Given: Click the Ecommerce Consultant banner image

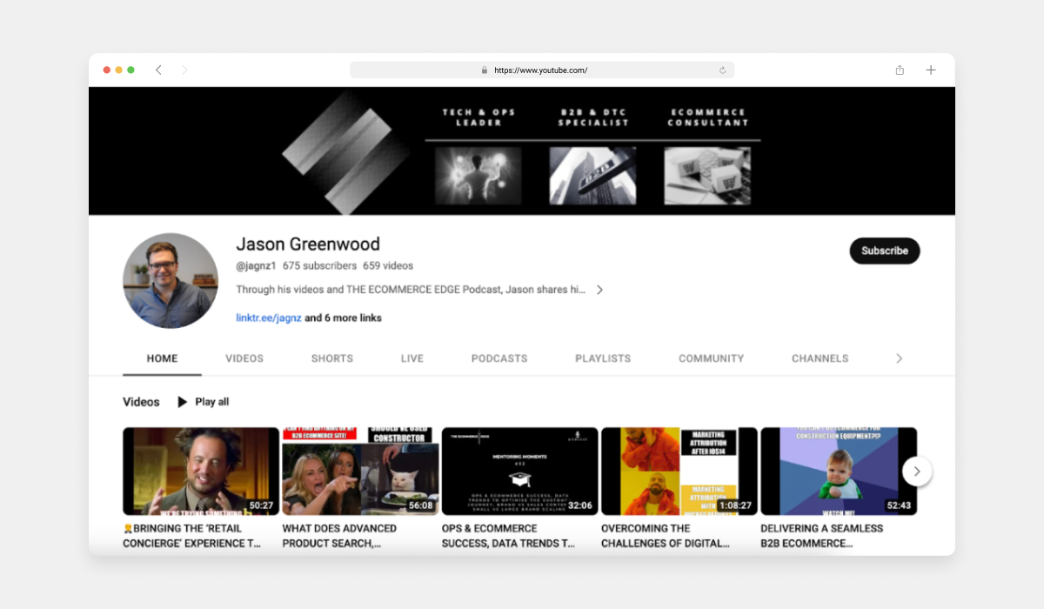Looking at the screenshot, I should (x=707, y=176).
